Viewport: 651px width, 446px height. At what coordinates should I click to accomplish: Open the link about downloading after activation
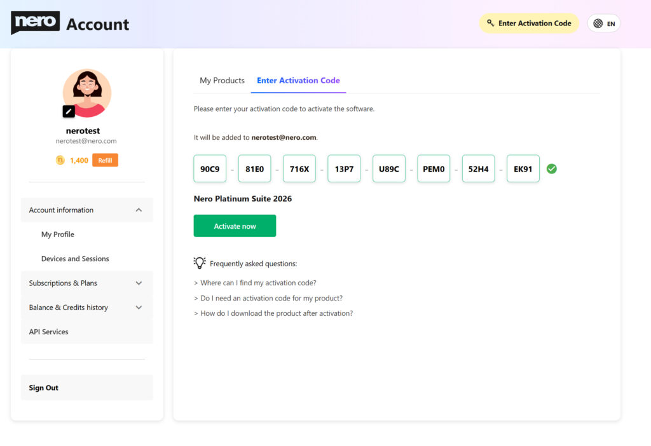point(273,313)
